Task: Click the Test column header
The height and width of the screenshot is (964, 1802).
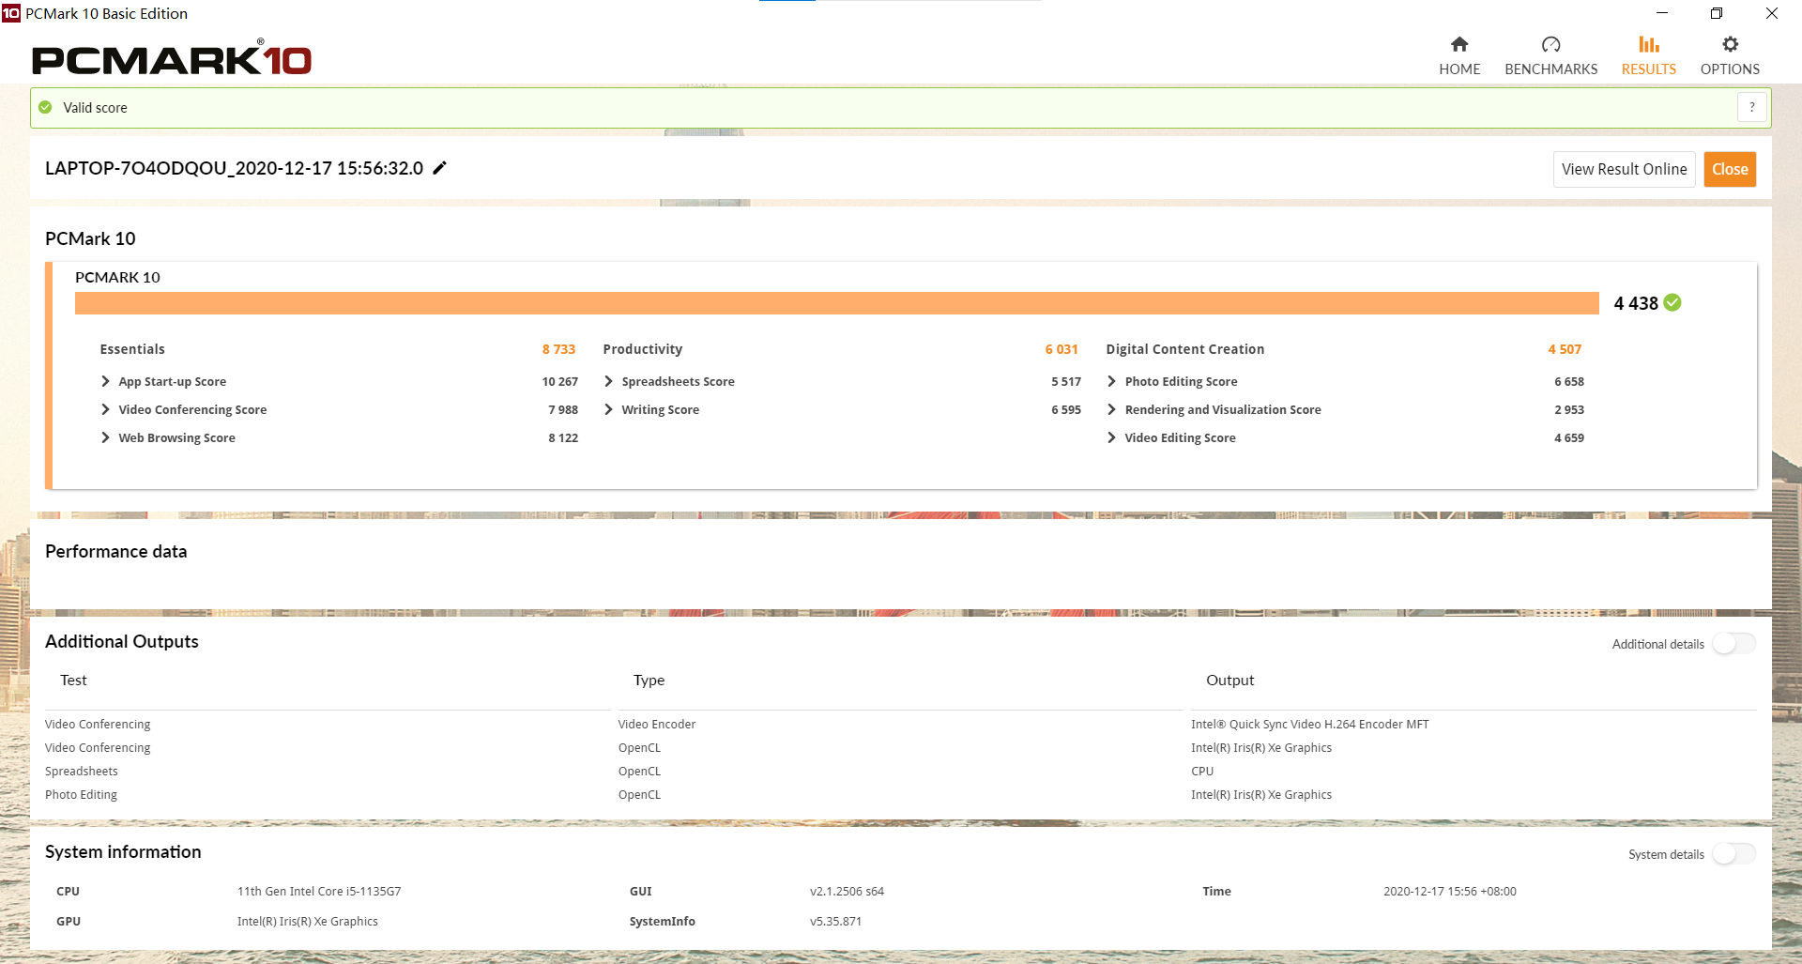Action: pyautogui.click(x=73, y=680)
